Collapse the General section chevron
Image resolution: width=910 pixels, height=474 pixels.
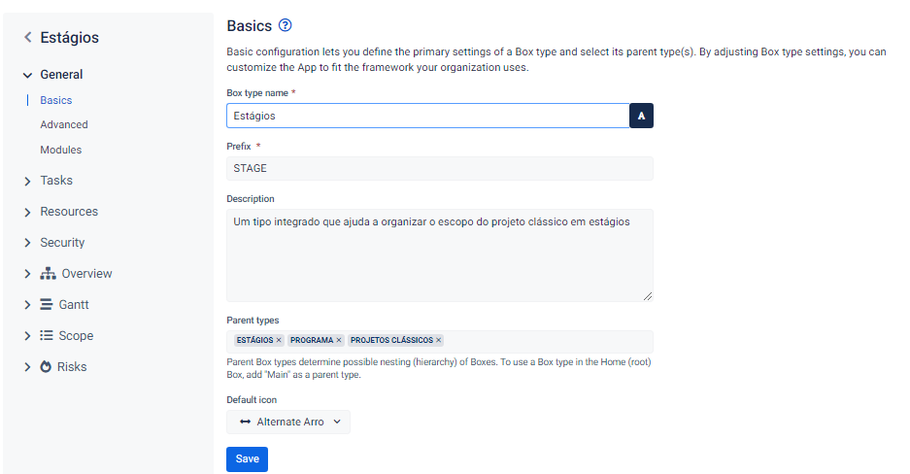(x=27, y=75)
